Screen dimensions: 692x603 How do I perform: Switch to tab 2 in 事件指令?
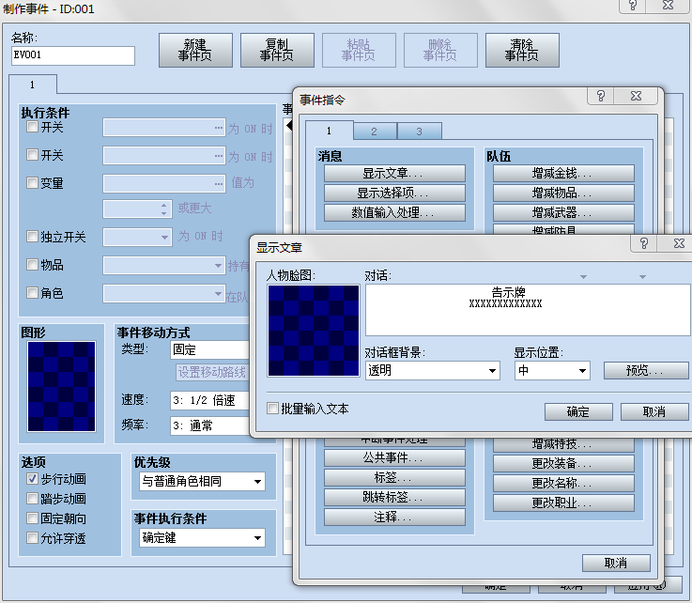375,131
